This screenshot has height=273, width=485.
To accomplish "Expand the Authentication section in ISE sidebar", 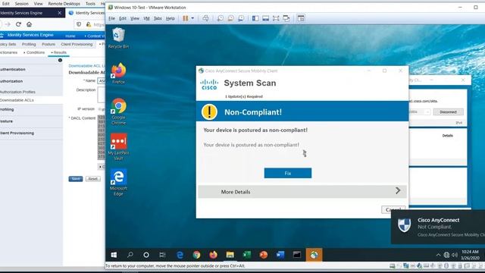I will tap(13, 69).
